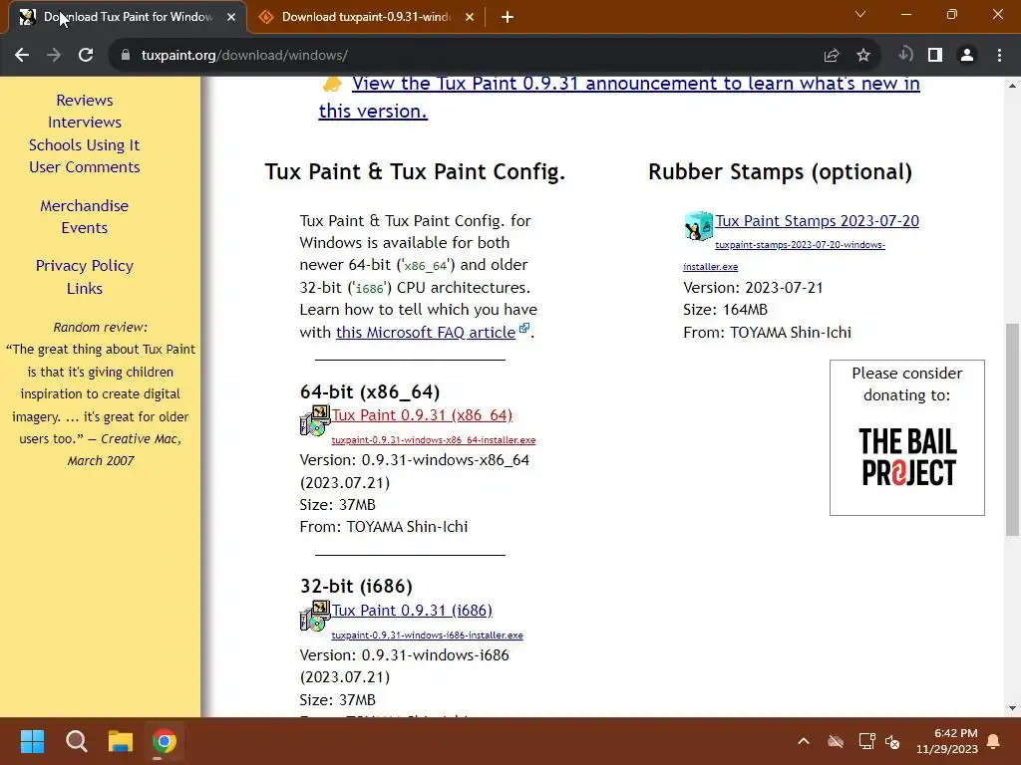Click the forward navigation arrow
The width and height of the screenshot is (1021, 765).
pos(54,56)
